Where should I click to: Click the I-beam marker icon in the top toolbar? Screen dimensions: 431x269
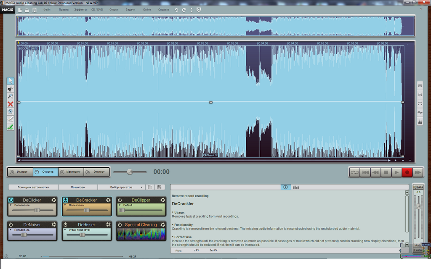pyautogui.click(x=192, y=10)
